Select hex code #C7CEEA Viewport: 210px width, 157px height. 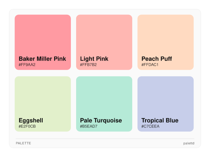(150, 126)
